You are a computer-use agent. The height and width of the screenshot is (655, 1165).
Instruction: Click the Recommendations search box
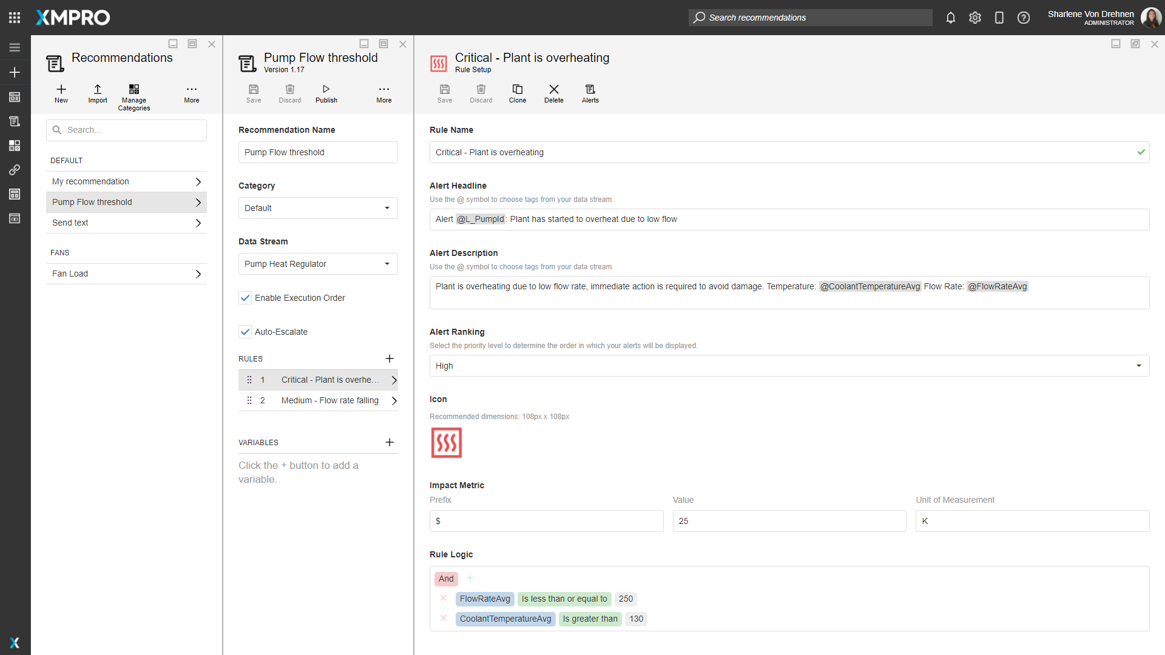(126, 130)
